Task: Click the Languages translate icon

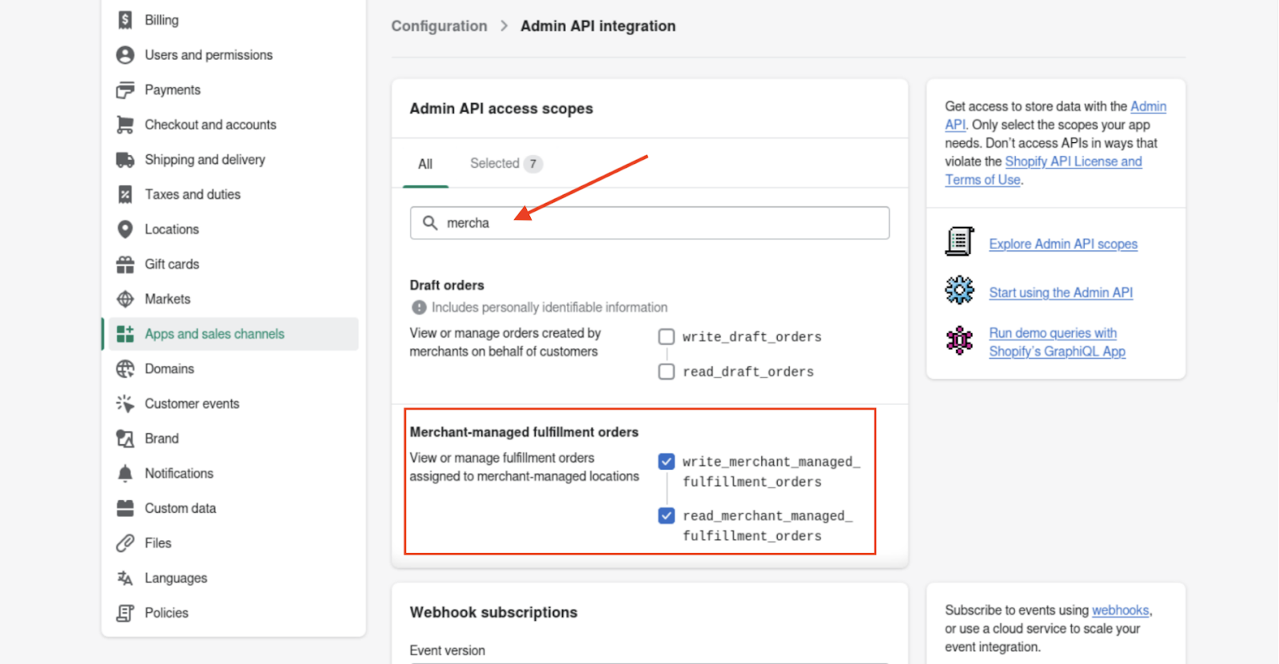Action: pos(126,578)
